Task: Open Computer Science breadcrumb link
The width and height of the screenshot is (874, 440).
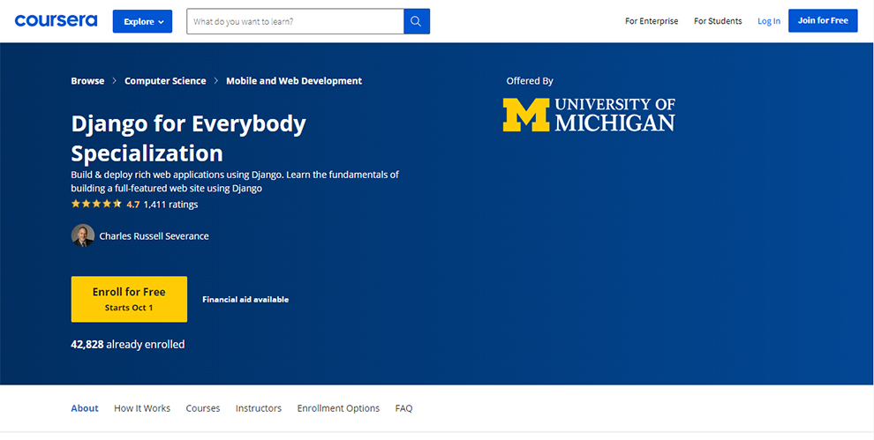Action: (165, 80)
